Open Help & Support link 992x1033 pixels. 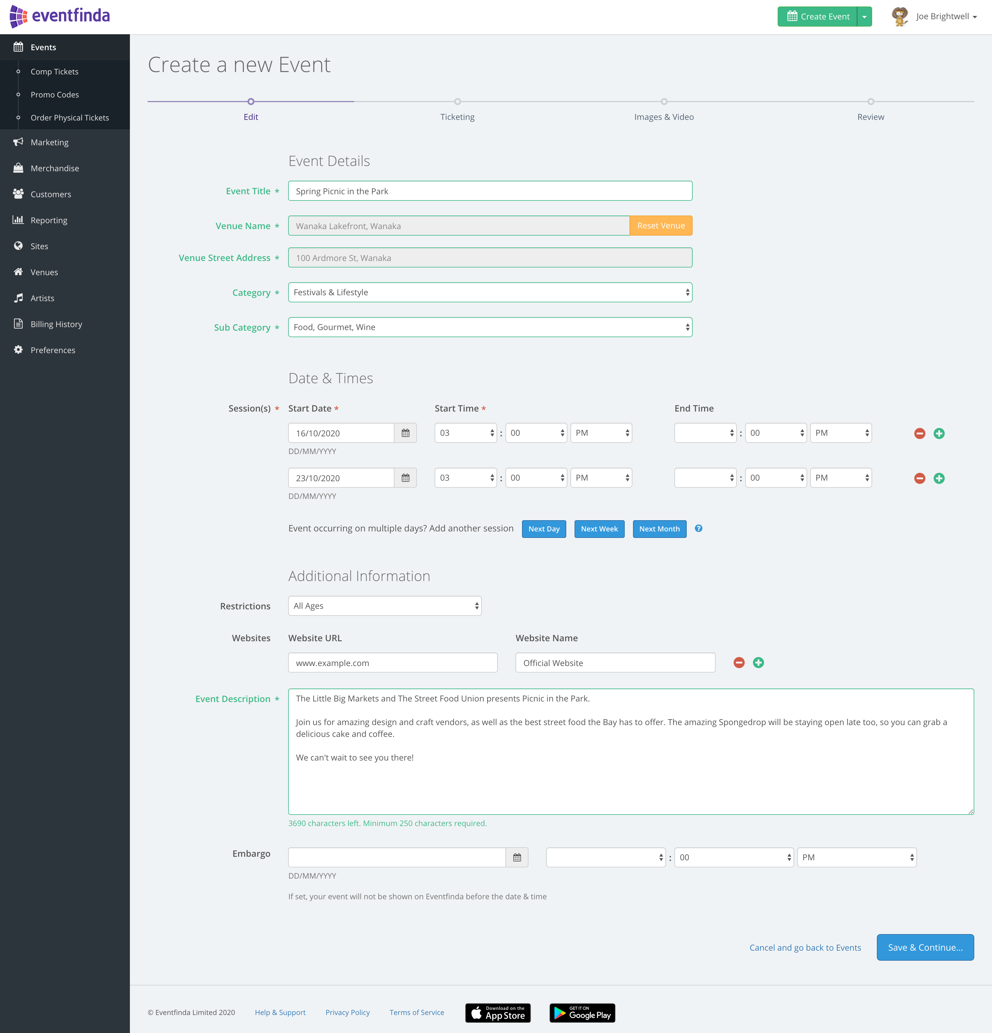pos(280,1012)
